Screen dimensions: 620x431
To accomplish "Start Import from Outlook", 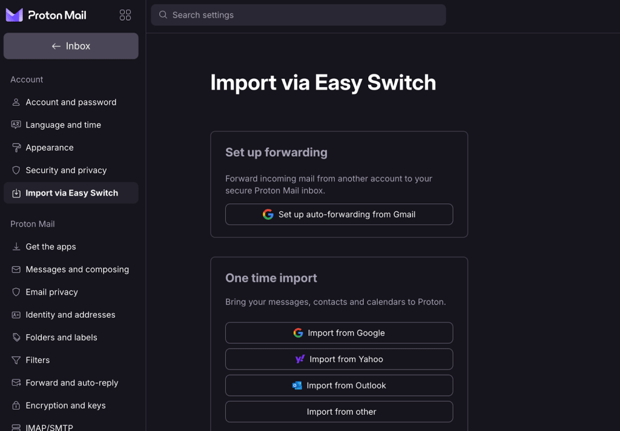I will click(x=339, y=386).
